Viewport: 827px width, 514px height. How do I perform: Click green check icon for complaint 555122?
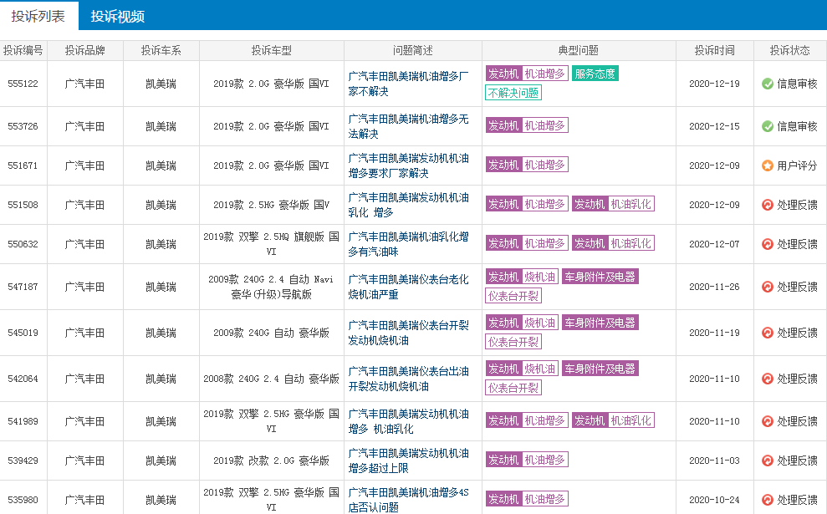pos(767,84)
